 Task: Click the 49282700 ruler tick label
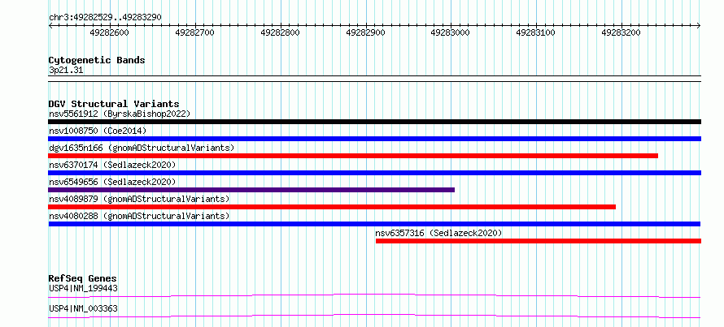tap(195, 32)
